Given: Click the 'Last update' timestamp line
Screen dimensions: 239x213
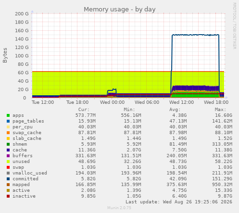Looking at the screenshot, I should (179, 202).
